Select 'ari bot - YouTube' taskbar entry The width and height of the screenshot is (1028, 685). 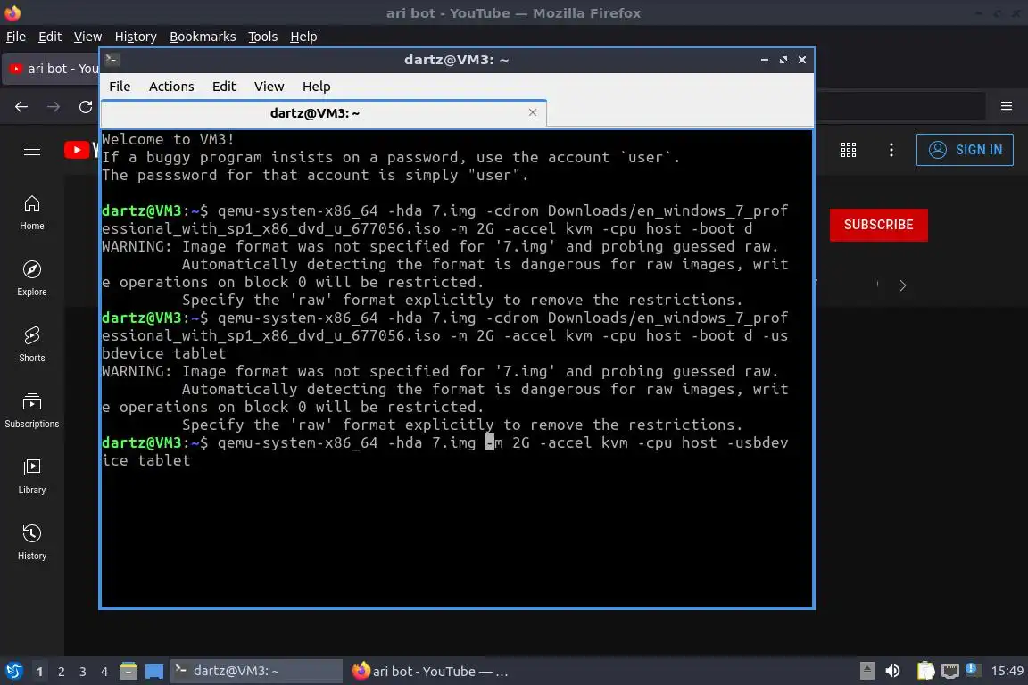click(x=431, y=672)
